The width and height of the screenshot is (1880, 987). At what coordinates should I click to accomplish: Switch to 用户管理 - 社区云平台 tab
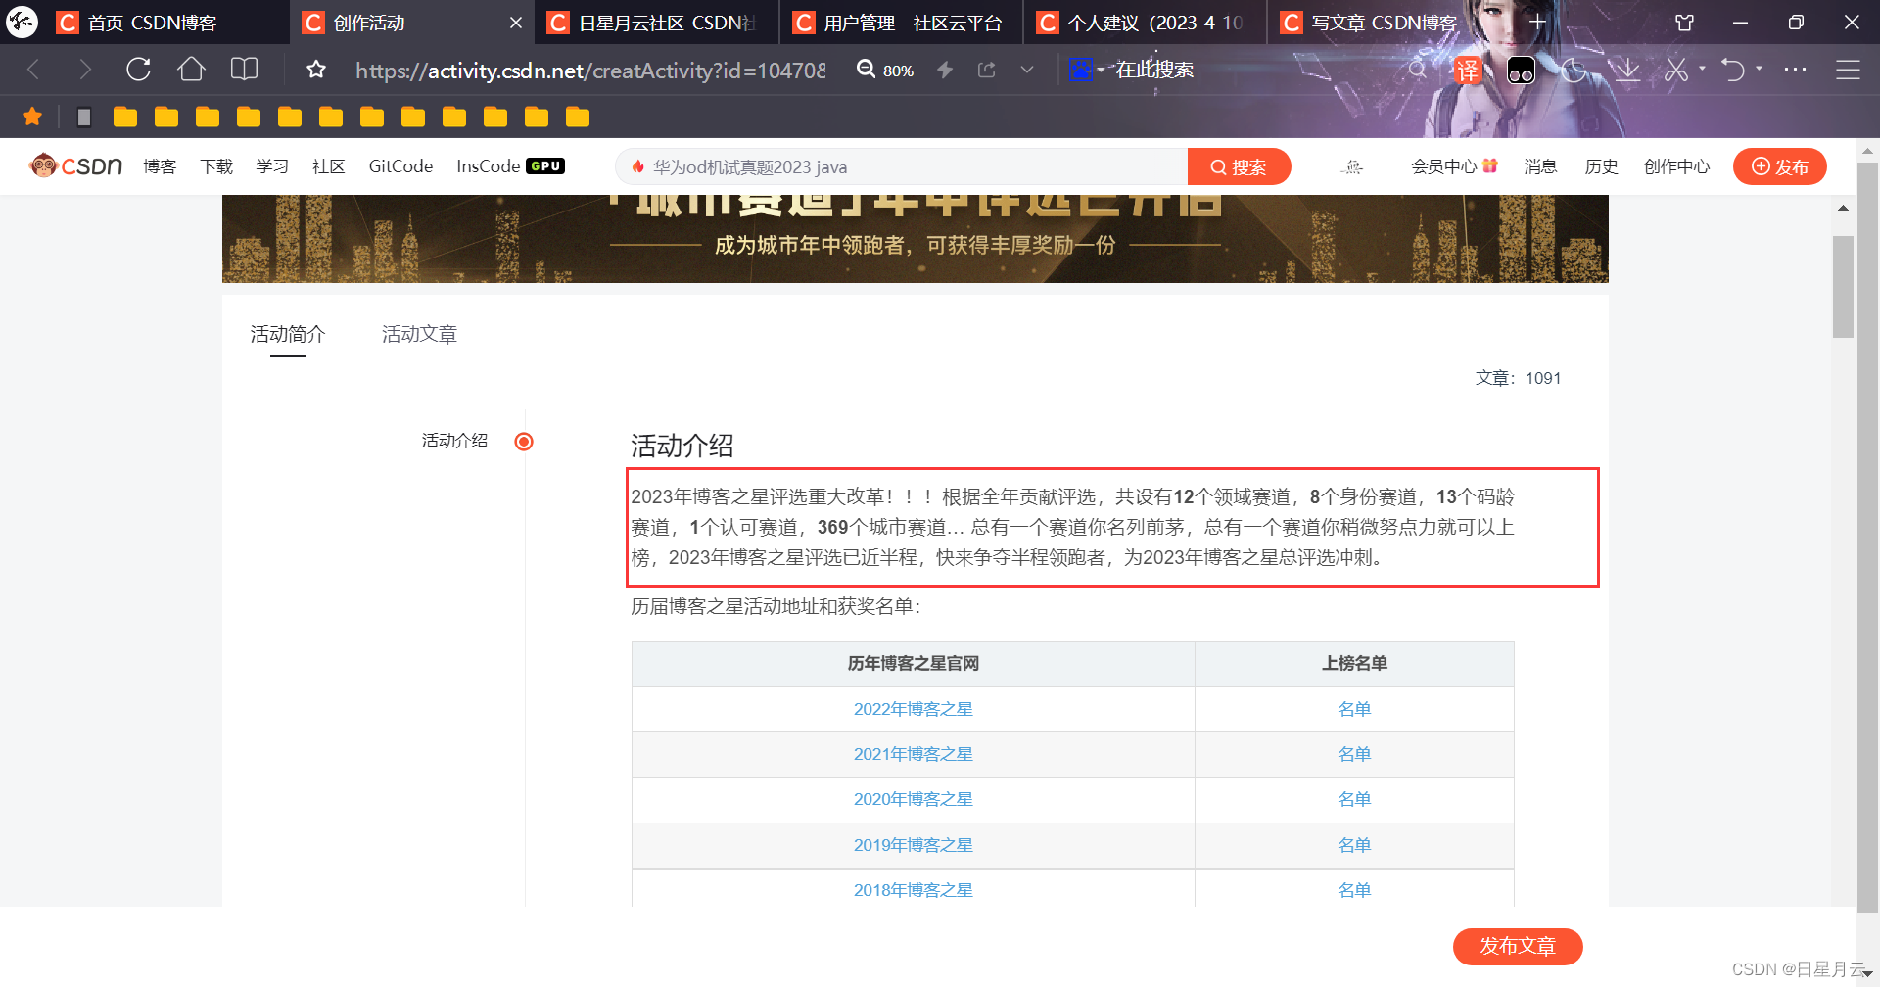(901, 23)
